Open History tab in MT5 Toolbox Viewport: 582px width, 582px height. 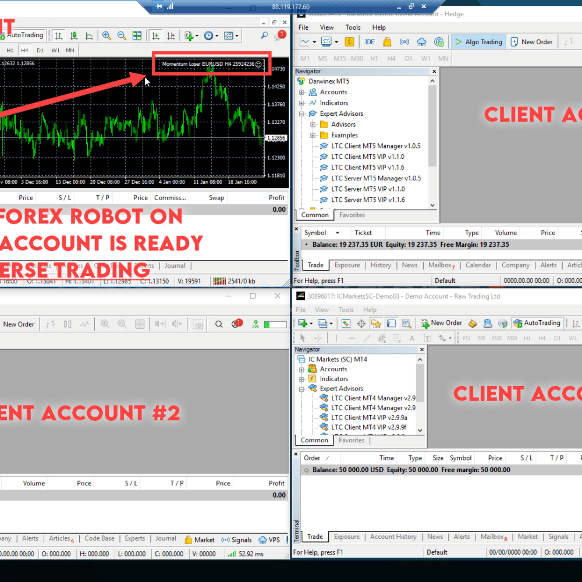pyautogui.click(x=381, y=265)
